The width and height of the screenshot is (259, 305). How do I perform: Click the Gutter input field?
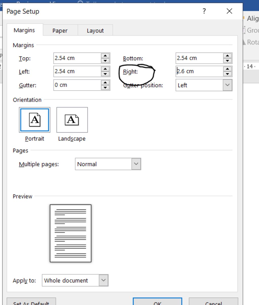point(77,85)
